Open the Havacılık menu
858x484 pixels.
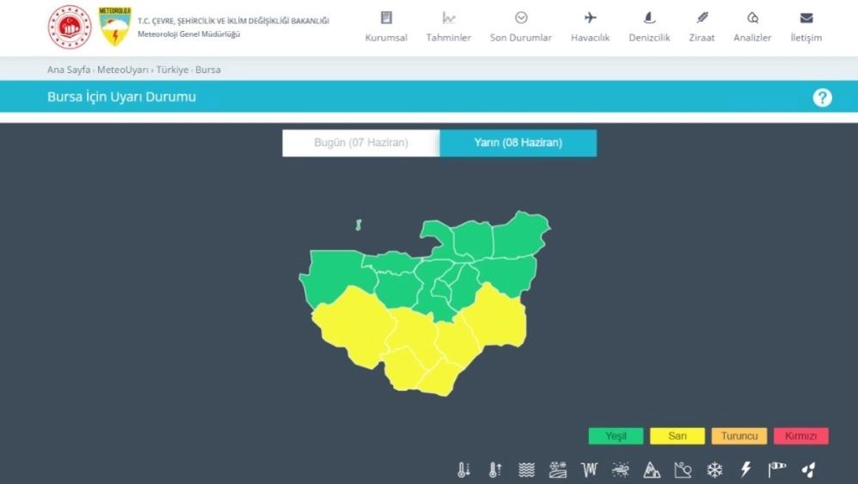coord(590,27)
